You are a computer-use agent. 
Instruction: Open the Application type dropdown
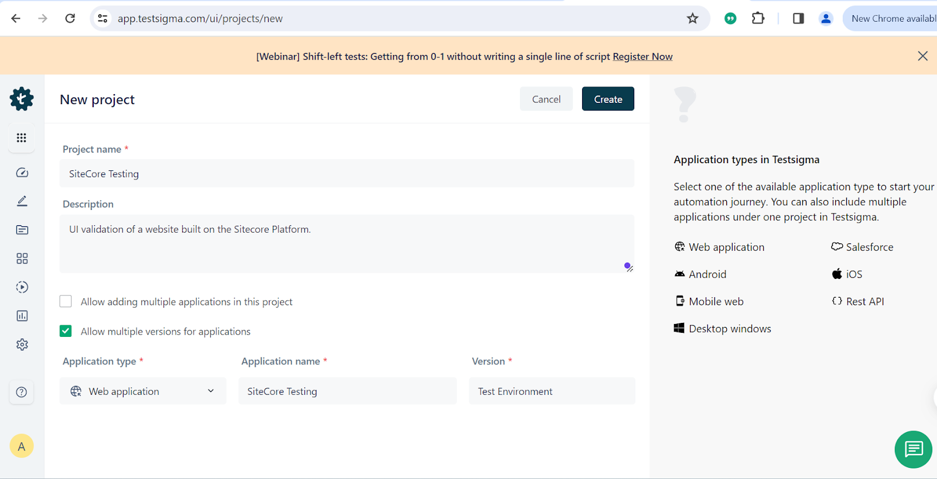point(143,391)
